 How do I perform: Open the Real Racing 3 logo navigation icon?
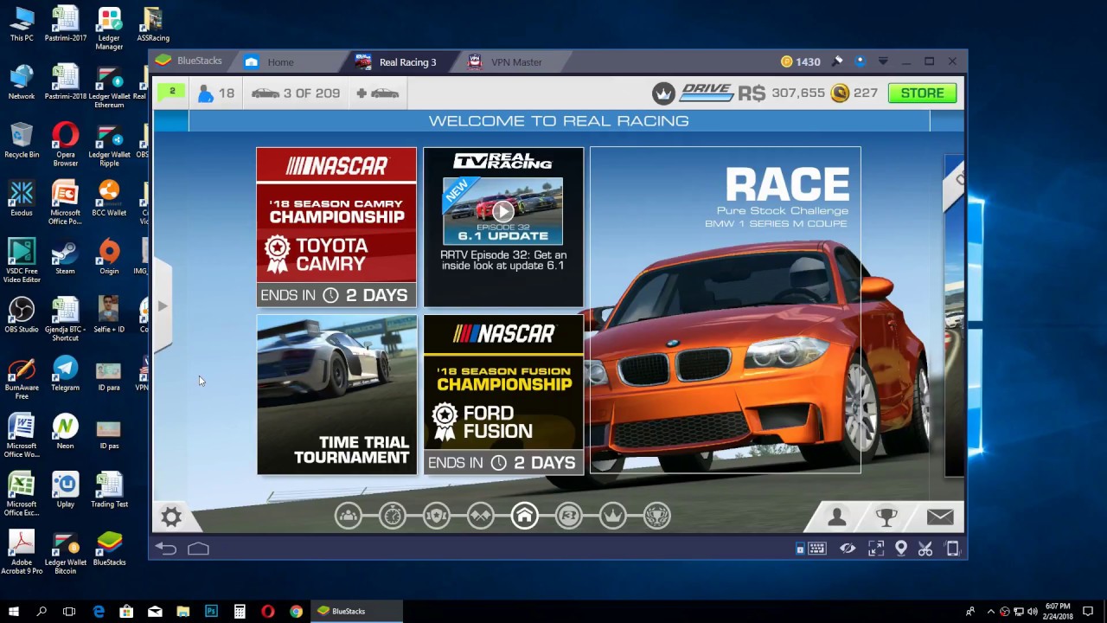tap(568, 517)
